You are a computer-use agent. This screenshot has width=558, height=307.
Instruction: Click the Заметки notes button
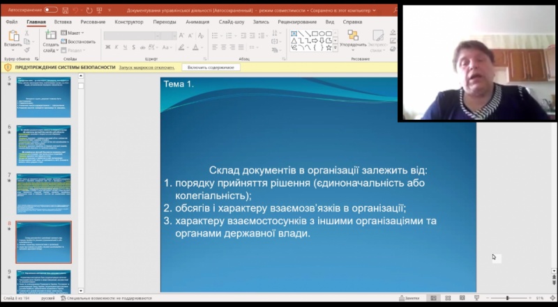point(412,298)
